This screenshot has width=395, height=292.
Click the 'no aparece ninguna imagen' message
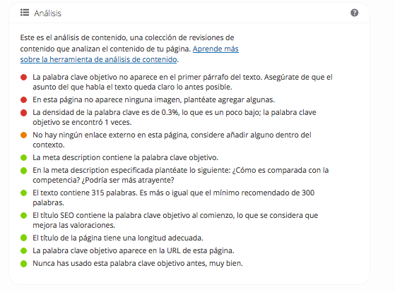(x=153, y=99)
